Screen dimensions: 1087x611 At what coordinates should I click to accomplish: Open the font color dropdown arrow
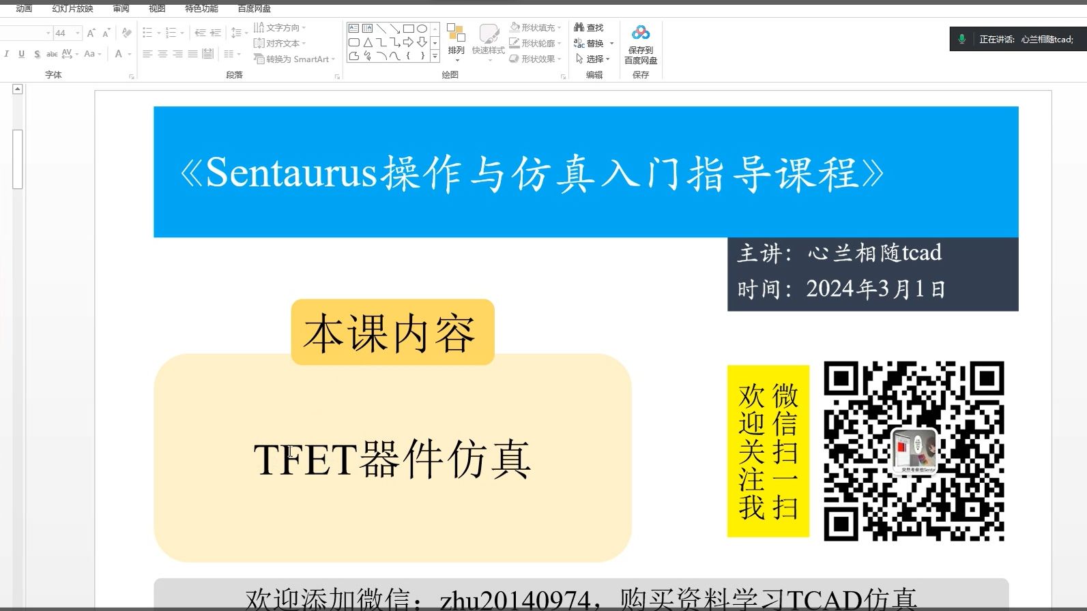(130, 54)
